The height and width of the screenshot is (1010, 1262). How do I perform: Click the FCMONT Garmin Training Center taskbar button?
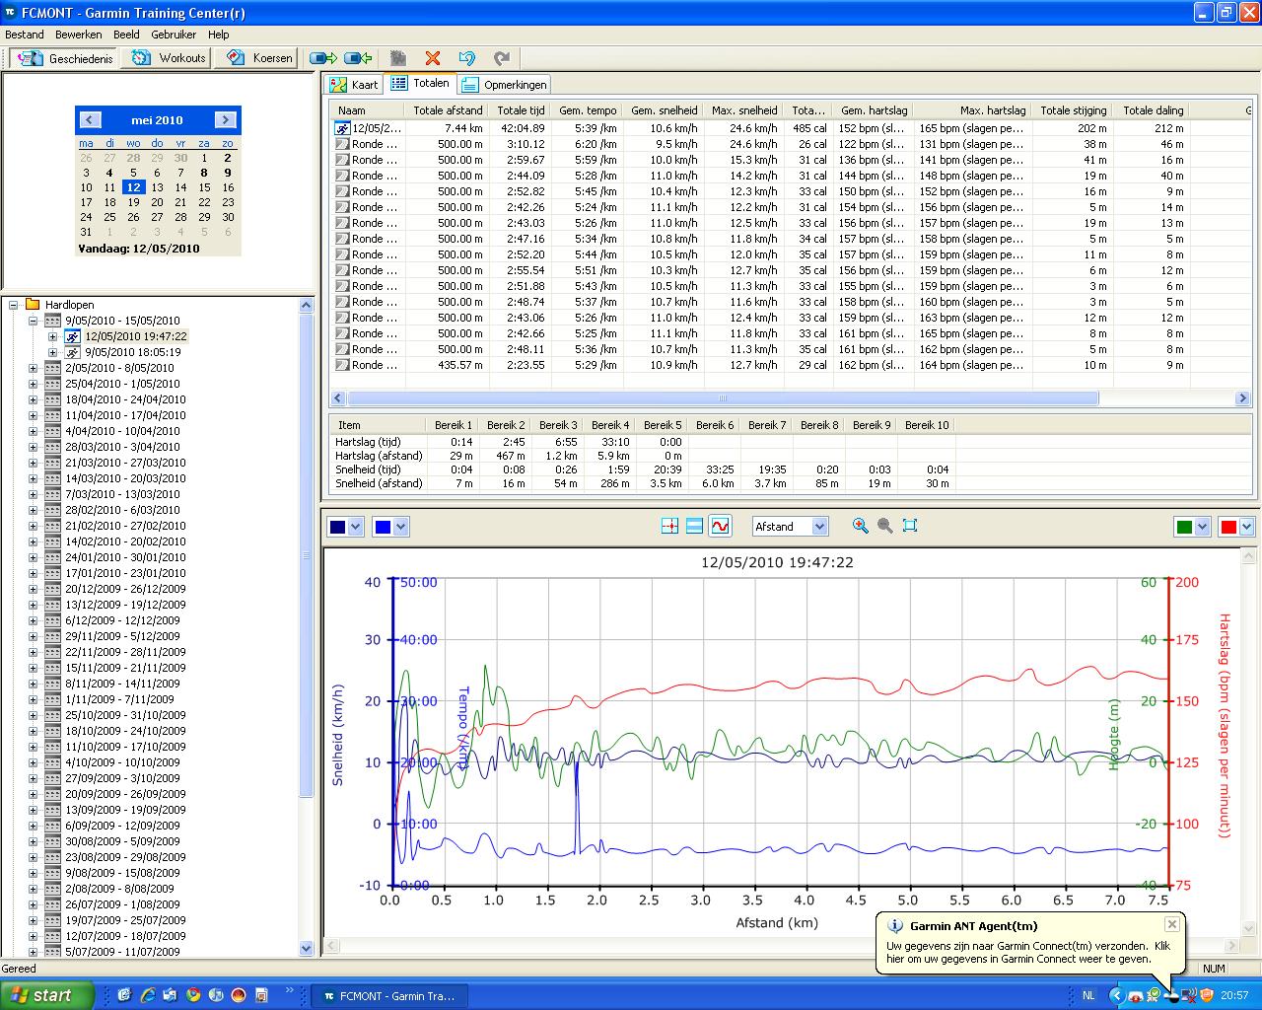click(388, 996)
